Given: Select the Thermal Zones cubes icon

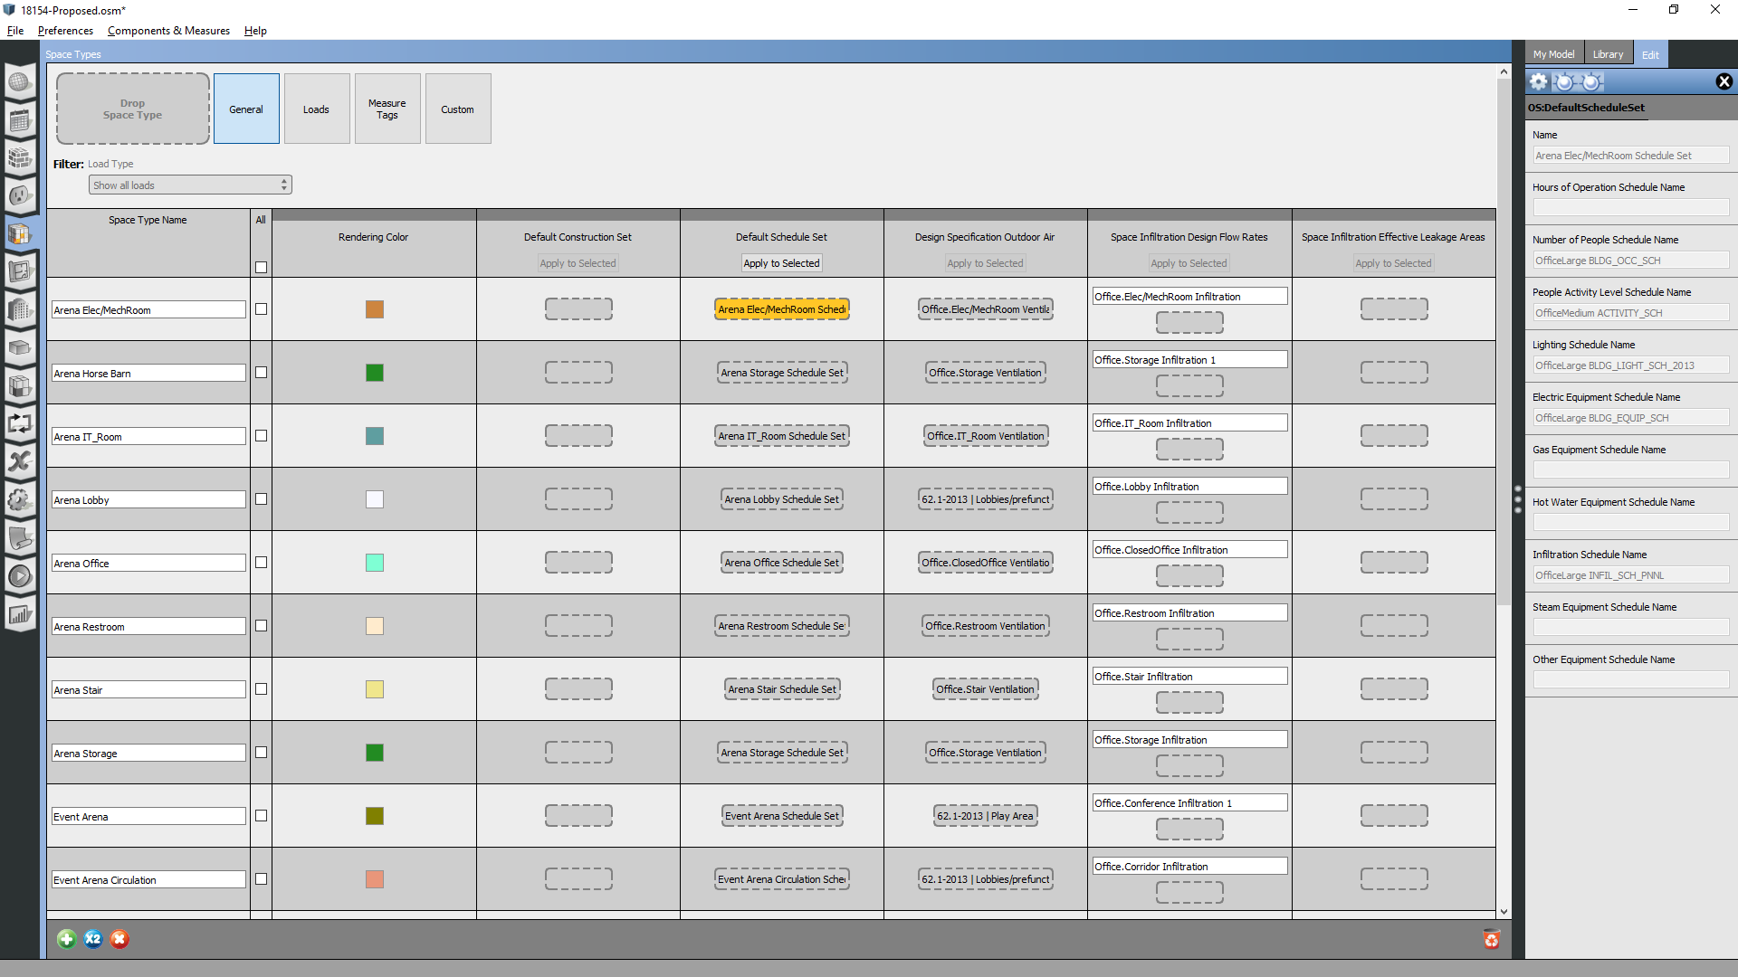Looking at the screenshot, I should click(x=20, y=386).
